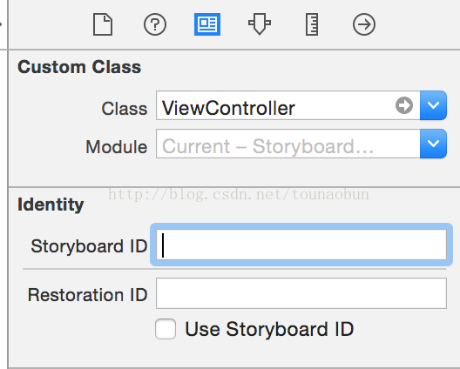Open the Size inspector ruler icon
The image size is (460, 369).
pyautogui.click(x=312, y=24)
